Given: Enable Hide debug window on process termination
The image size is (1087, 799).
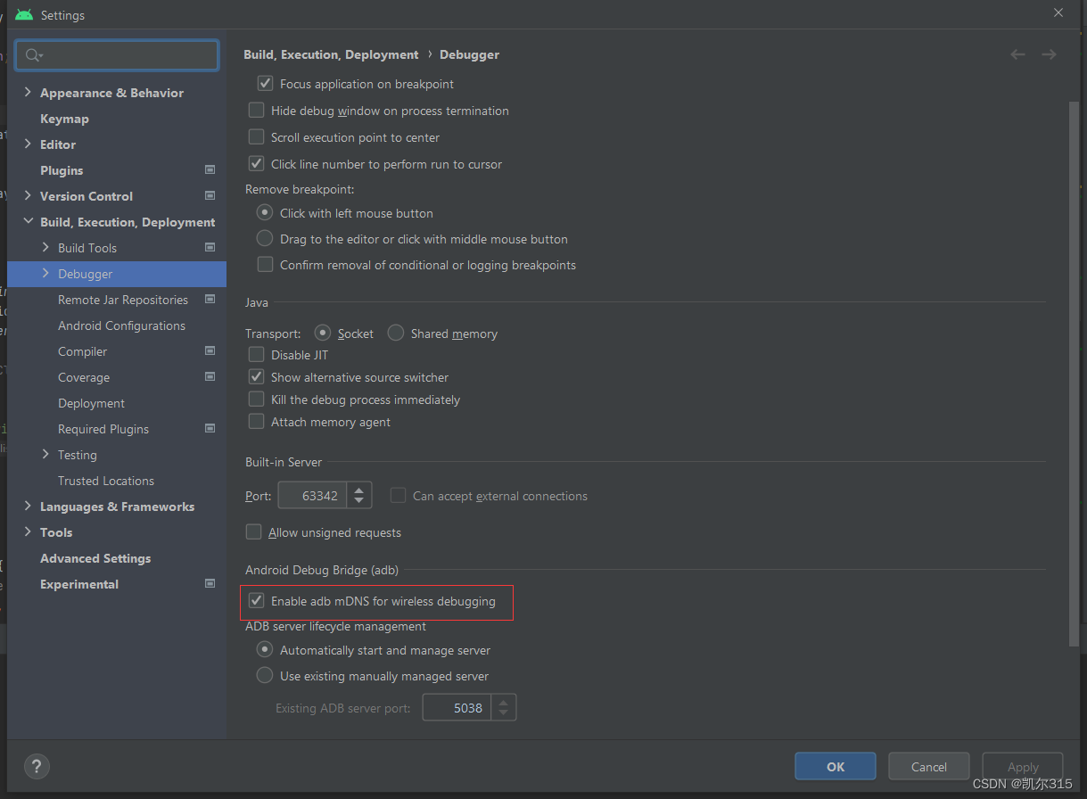Looking at the screenshot, I should coord(256,110).
